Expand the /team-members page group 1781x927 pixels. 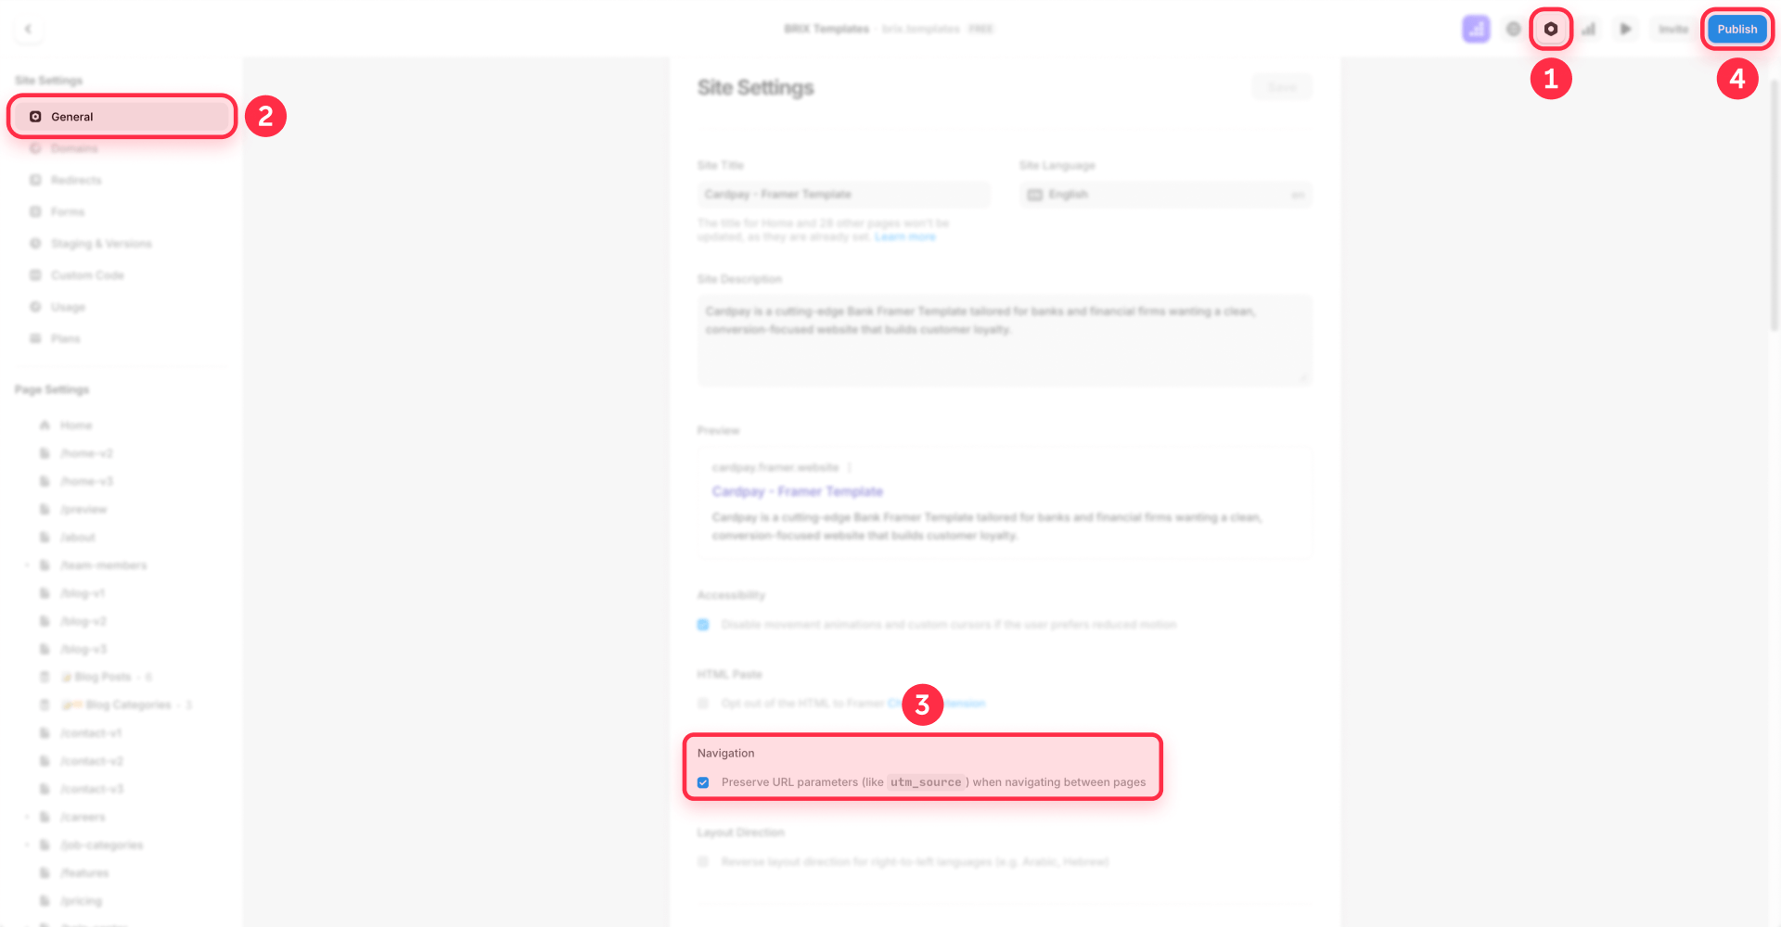(x=27, y=565)
